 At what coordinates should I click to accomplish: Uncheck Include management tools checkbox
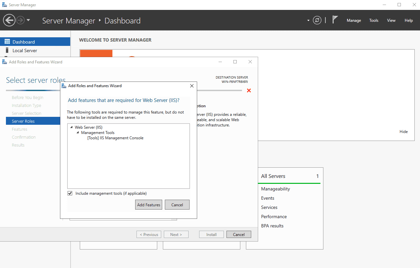[x=70, y=193]
